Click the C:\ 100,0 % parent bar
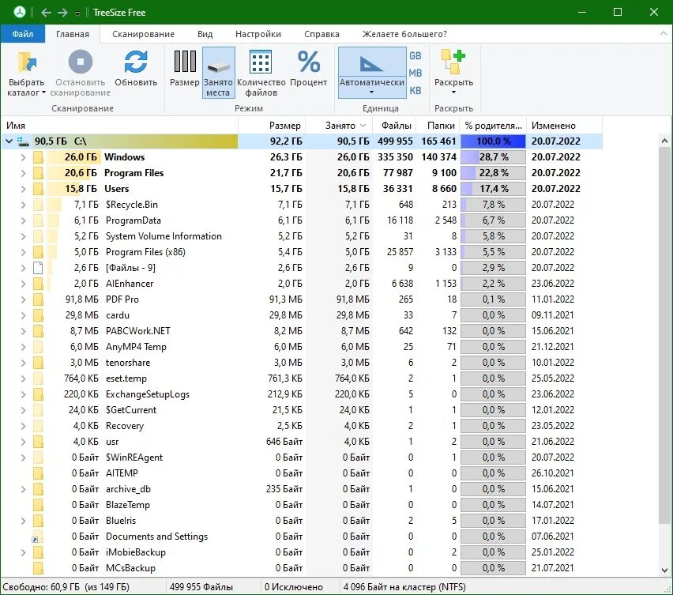Viewport: 673px width, 595px height. click(x=493, y=141)
